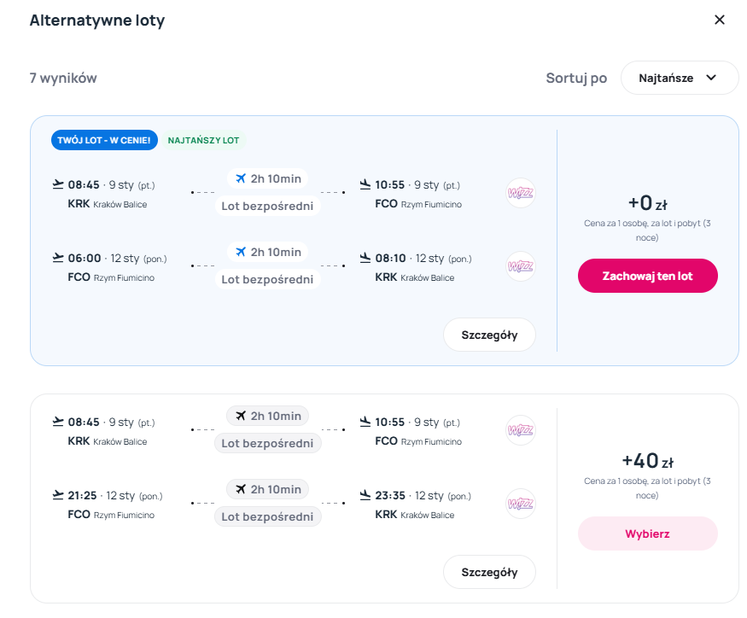Click landing icon beside 23:35 arrival

coord(365,495)
